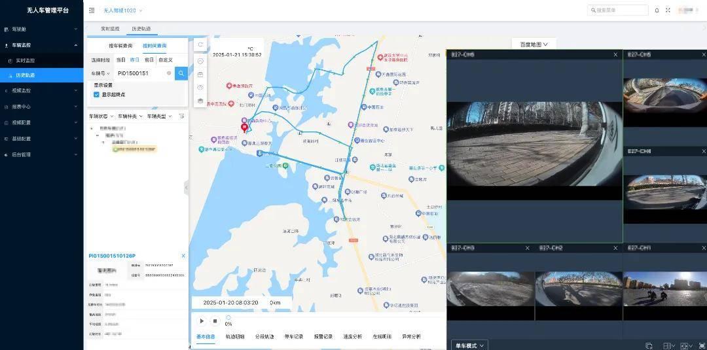707x350 pixels.
Task: Close the large main video panel
Action: click(x=615, y=55)
